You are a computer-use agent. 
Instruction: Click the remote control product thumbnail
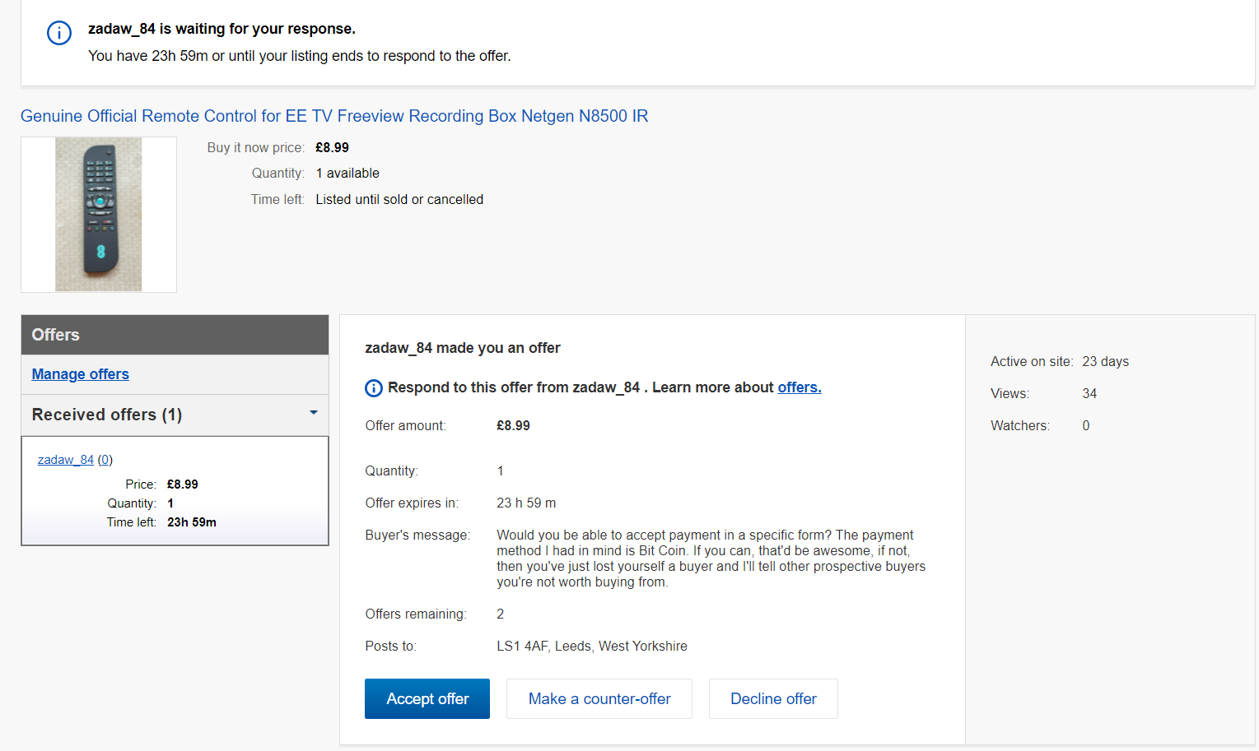tap(98, 214)
